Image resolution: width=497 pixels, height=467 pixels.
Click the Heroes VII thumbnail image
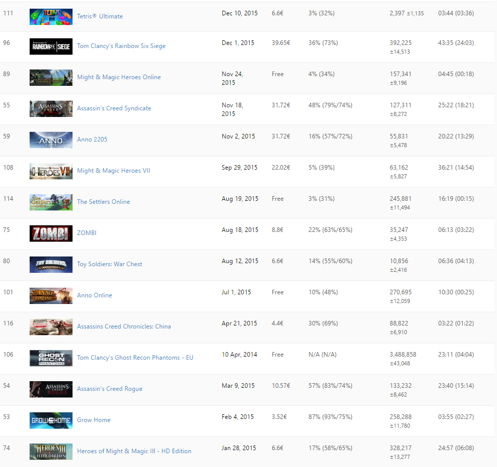click(x=51, y=171)
